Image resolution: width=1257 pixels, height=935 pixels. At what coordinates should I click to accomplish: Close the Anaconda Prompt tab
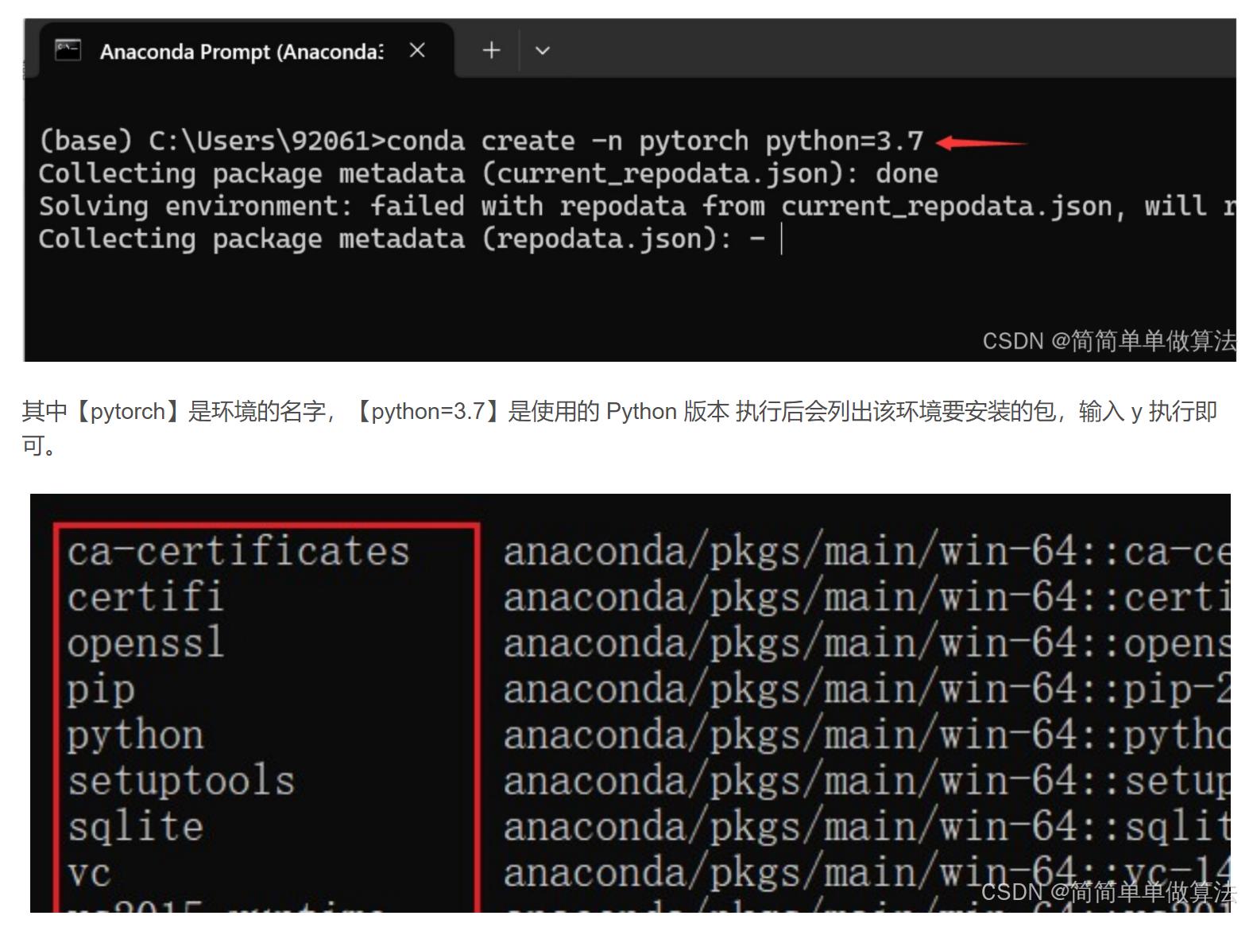coord(417,51)
